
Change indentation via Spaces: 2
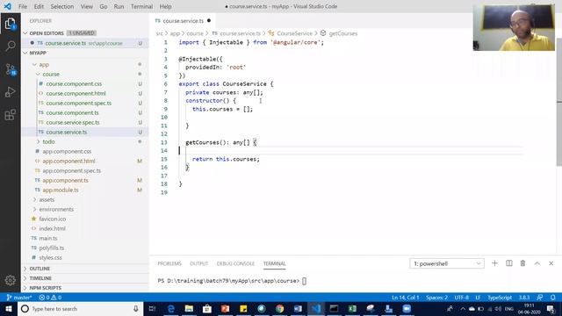[436, 298]
